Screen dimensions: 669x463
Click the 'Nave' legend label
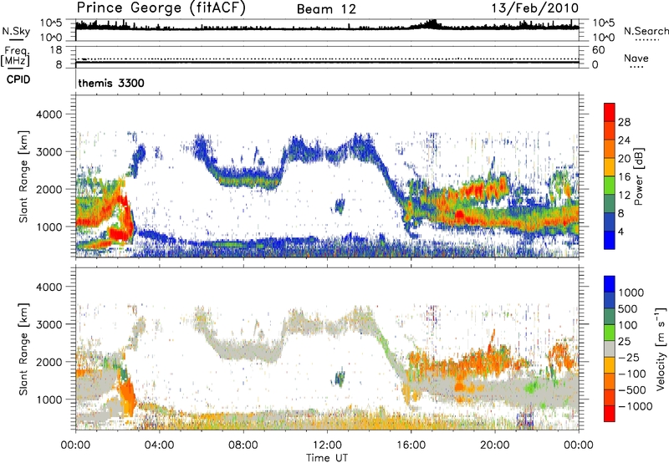click(636, 58)
